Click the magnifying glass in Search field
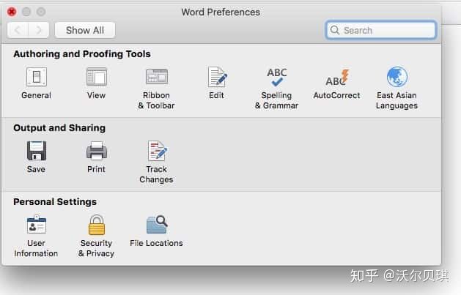461x295 pixels. [335, 30]
